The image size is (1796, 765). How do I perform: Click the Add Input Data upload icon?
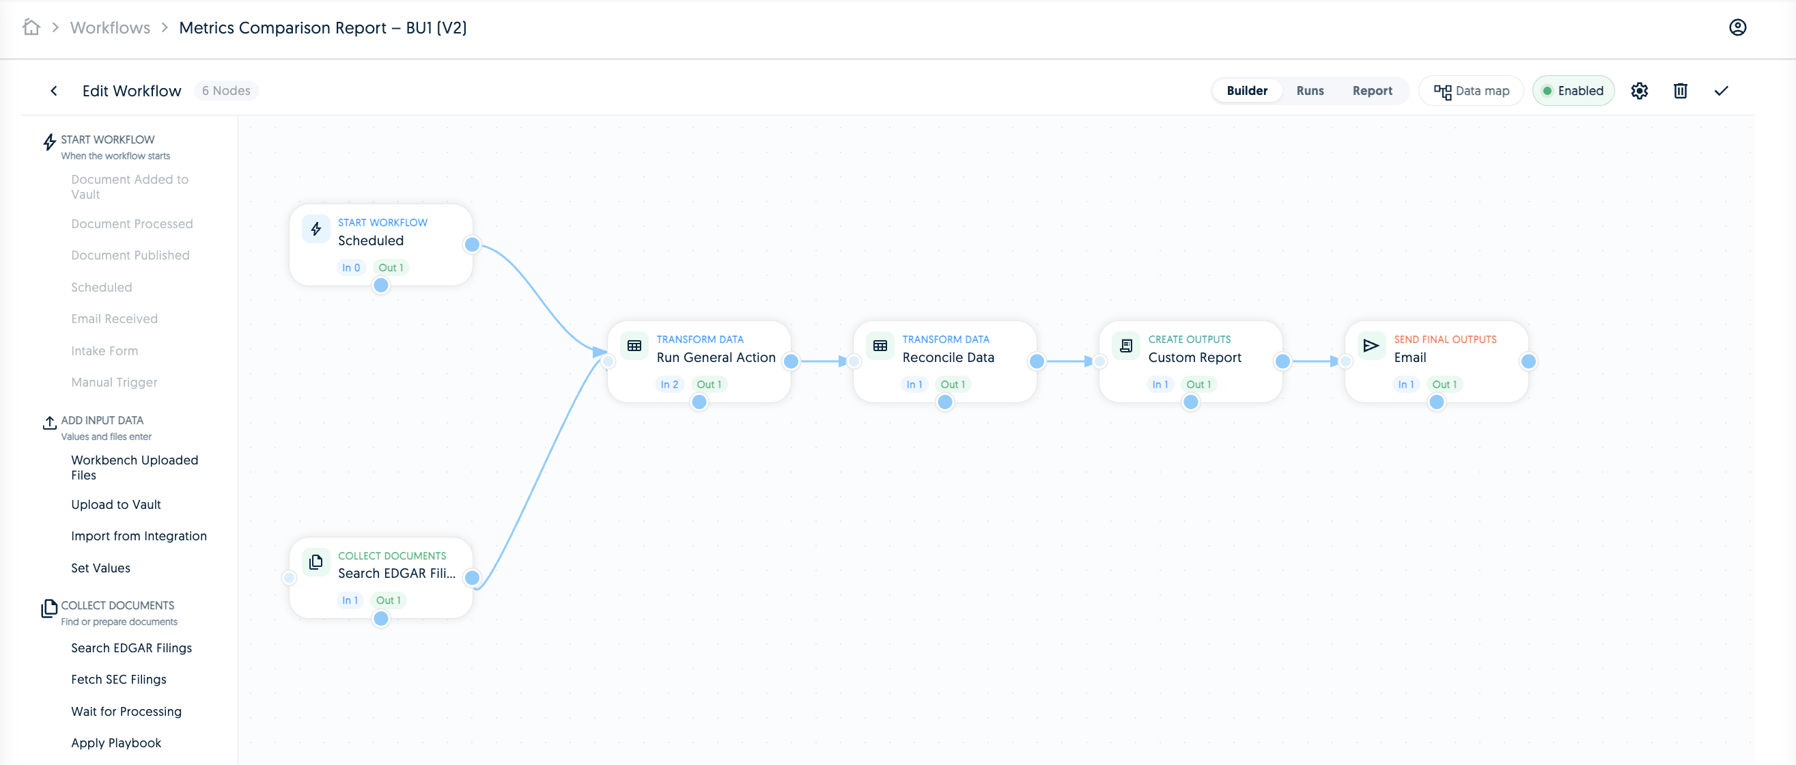pyautogui.click(x=48, y=423)
